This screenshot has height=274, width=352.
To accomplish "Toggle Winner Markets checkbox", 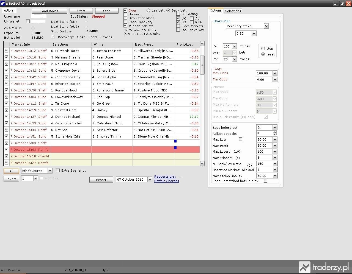I will point(125,26).
